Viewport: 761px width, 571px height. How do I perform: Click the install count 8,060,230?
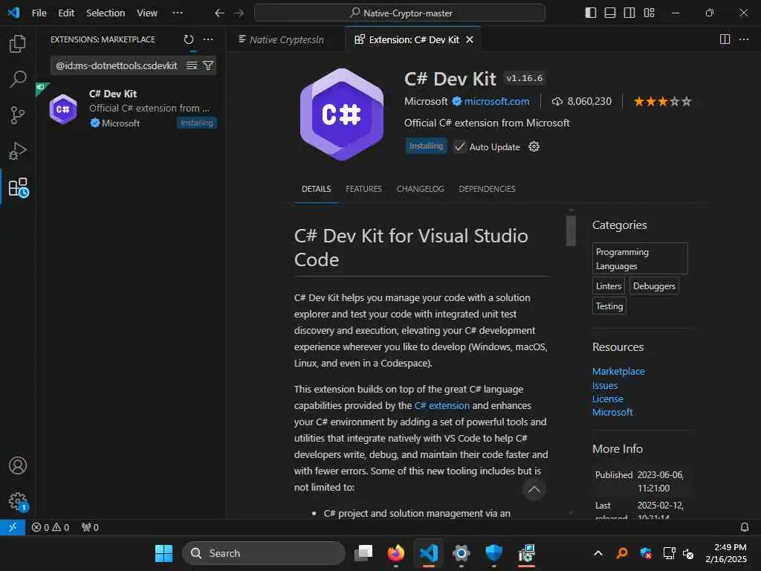[581, 101]
